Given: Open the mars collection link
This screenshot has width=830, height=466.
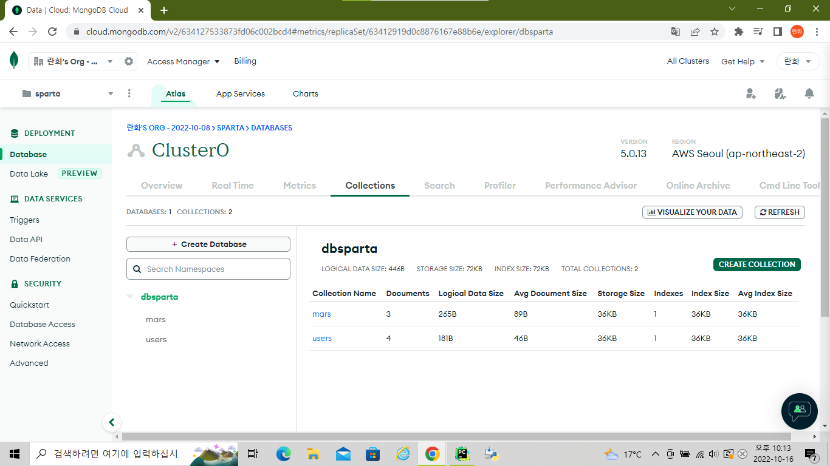Looking at the screenshot, I should (321, 314).
